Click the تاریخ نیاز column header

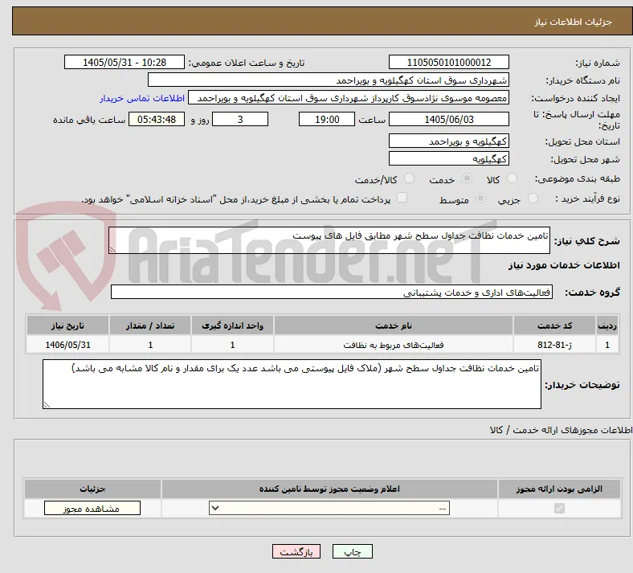(x=67, y=325)
